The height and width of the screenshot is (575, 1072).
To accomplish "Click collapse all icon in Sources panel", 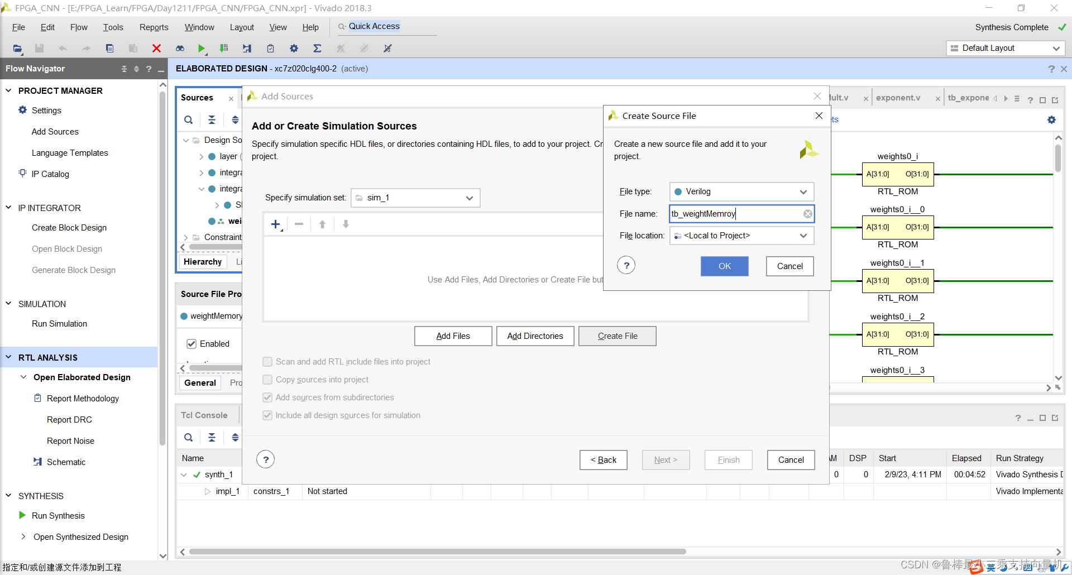I will pos(212,119).
